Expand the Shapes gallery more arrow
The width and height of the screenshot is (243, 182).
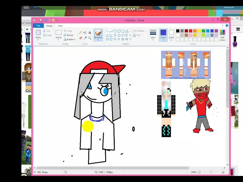pos(130,39)
